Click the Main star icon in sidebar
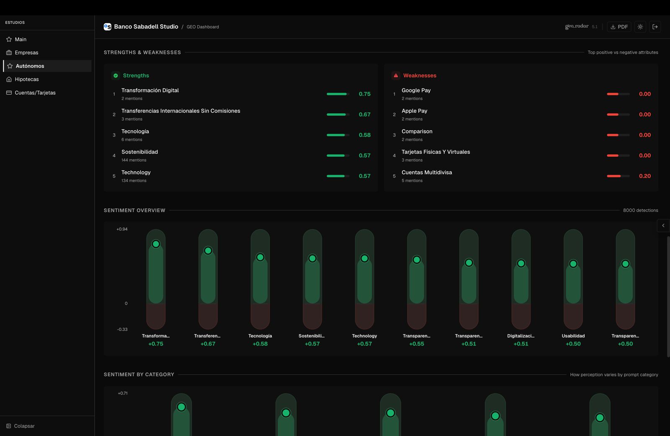 (9, 39)
